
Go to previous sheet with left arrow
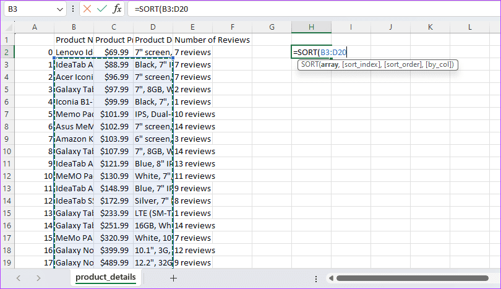(19, 278)
